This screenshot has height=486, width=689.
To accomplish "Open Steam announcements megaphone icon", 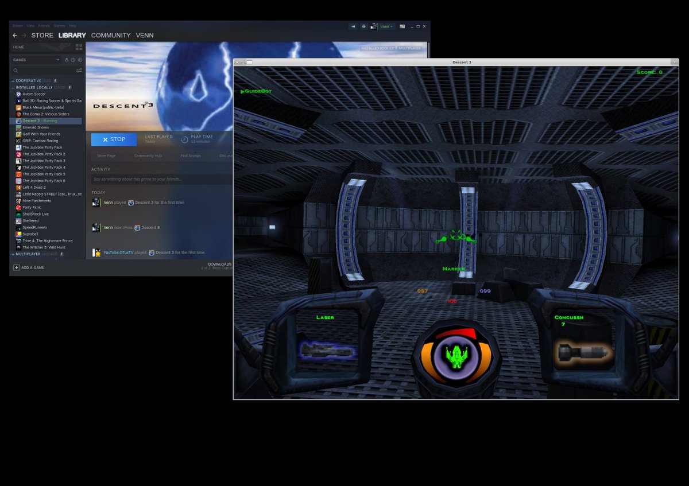I will click(x=353, y=26).
